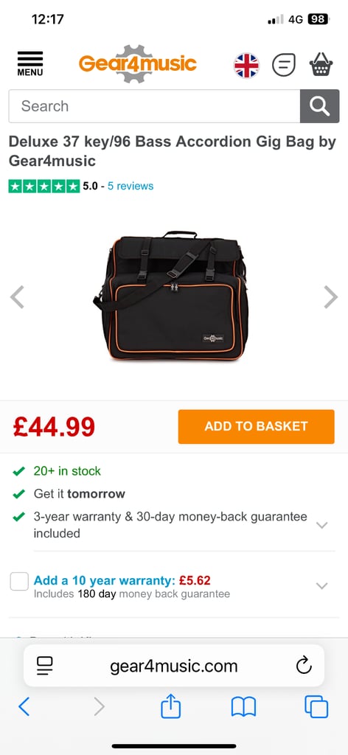Expand the 3-year warranty details chevron
Image resolution: width=348 pixels, height=755 pixels.
(321, 525)
